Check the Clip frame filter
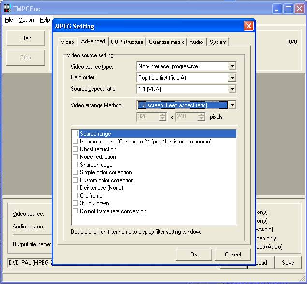 point(75,196)
